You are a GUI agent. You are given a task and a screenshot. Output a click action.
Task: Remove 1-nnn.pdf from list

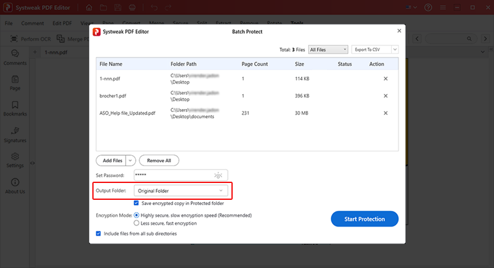385,79
